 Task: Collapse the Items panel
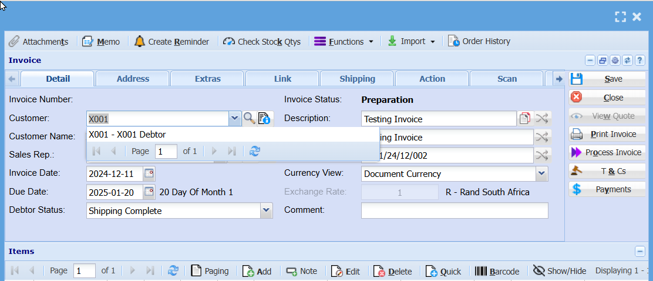tap(640, 252)
